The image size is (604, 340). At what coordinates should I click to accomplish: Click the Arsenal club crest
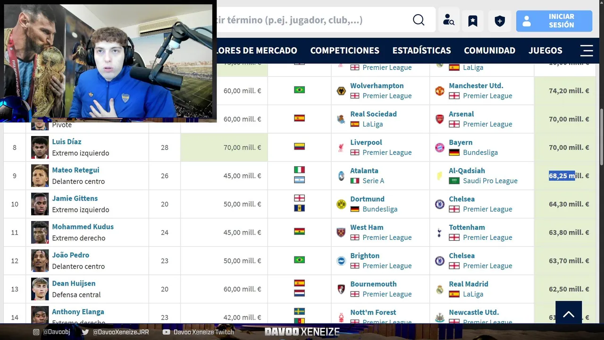[440, 119]
